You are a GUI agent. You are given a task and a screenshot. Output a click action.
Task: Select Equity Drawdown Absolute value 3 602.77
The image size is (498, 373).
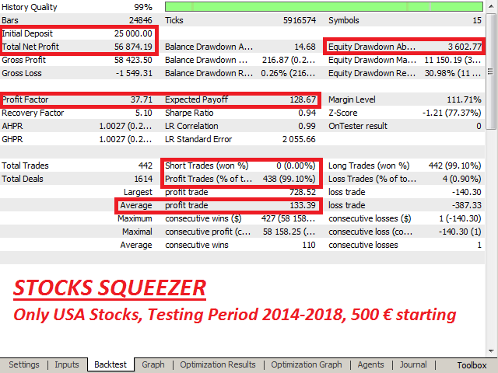coord(465,47)
